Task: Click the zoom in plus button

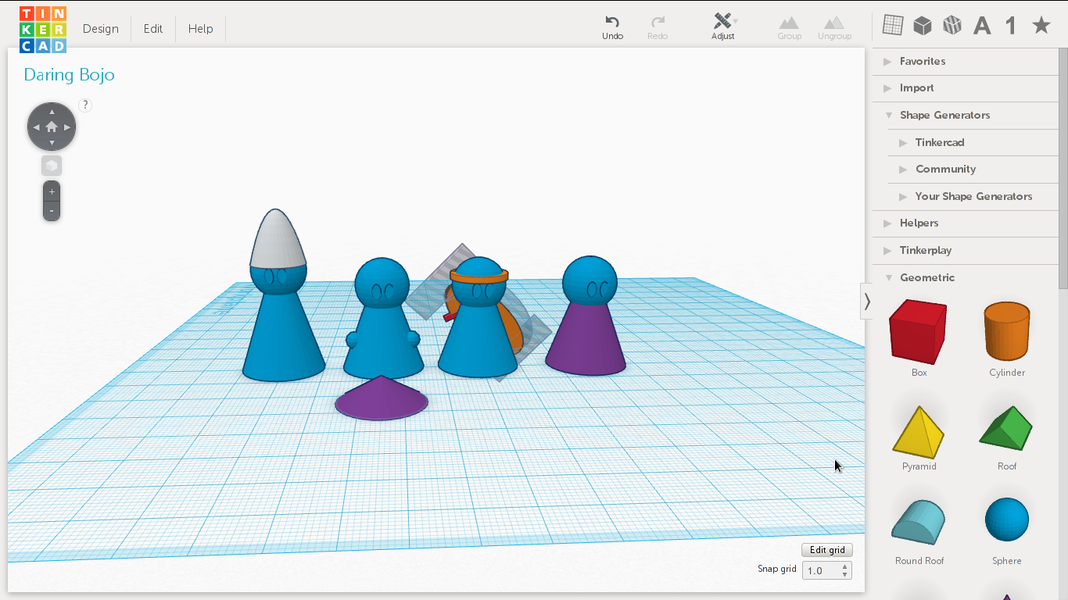Action: pos(52,191)
